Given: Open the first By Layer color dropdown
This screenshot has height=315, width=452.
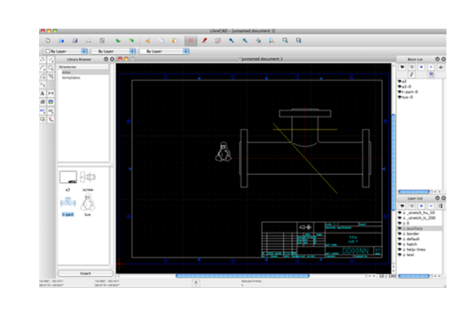Looking at the screenshot, I should [x=65, y=51].
